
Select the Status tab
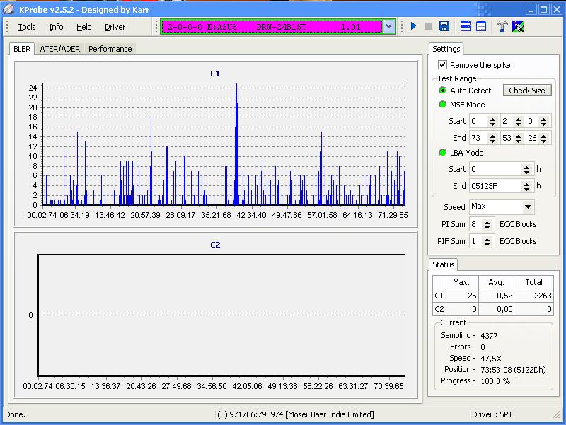pos(444,264)
